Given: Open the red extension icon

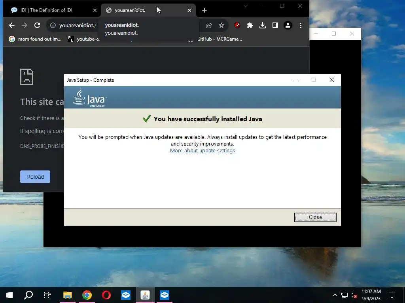Looking at the screenshot, I should pos(237,25).
